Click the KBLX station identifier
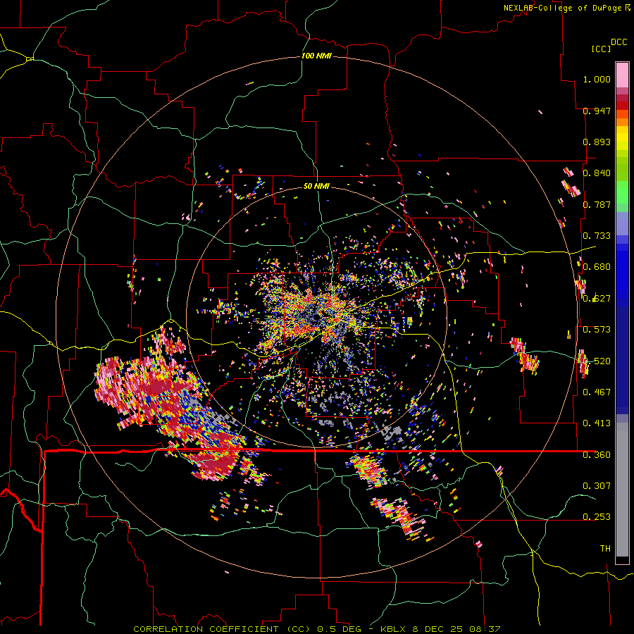 [x=394, y=629]
